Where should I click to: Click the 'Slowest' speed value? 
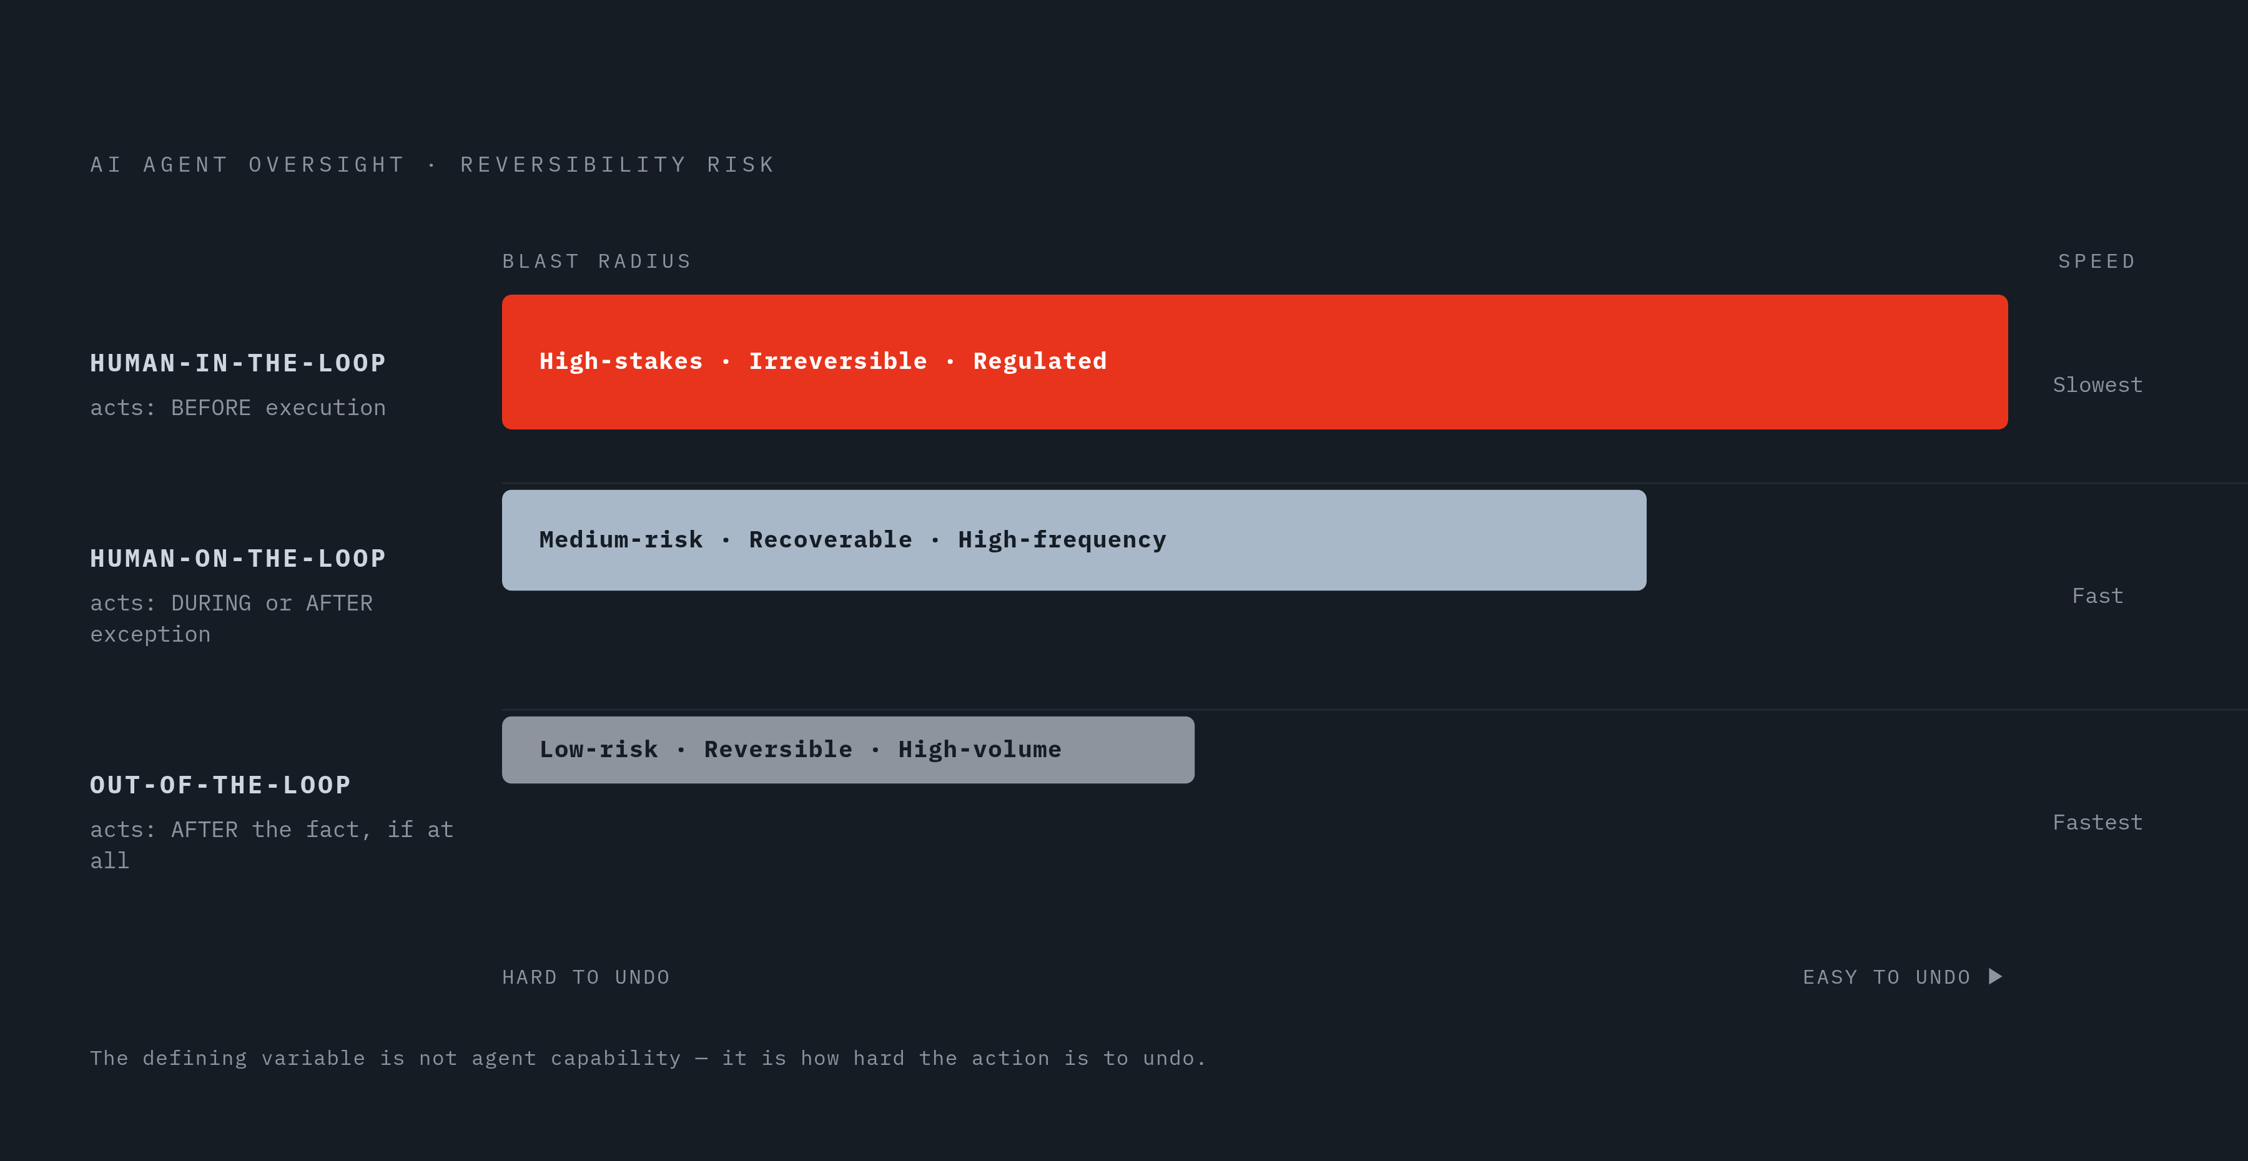(x=2097, y=385)
